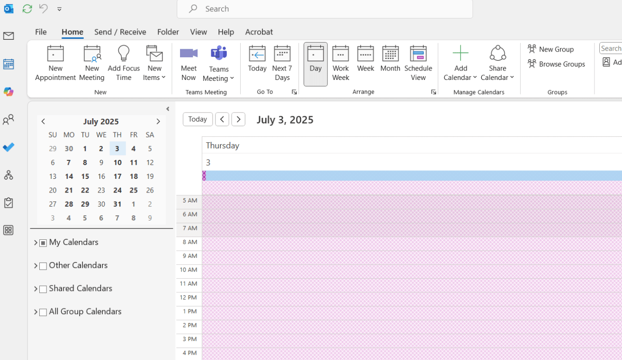Go to the next day
Screen dimensions: 622x360
click(x=238, y=119)
